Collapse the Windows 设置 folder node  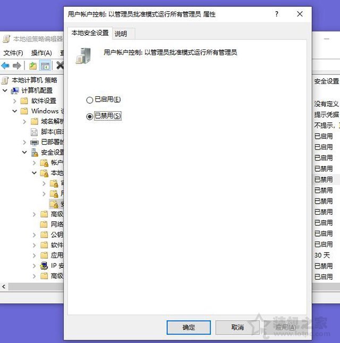pyautogui.click(x=15, y=111)
